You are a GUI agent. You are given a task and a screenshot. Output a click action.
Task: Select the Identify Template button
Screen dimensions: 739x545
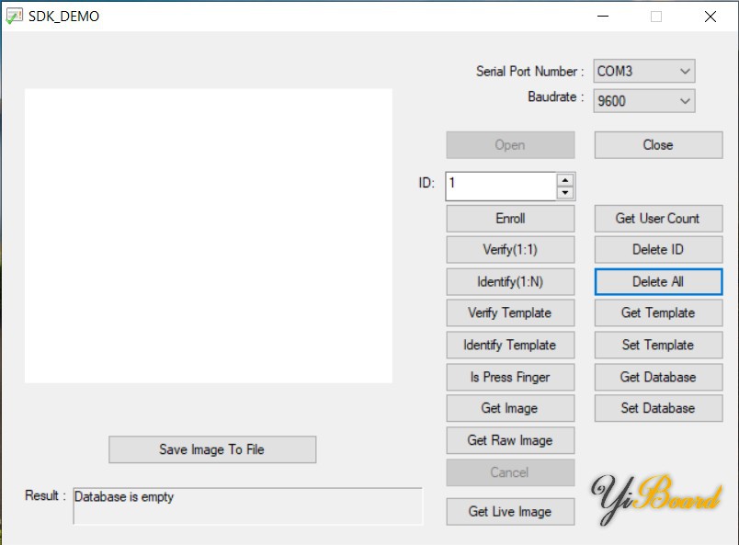(x=510, y=345)
